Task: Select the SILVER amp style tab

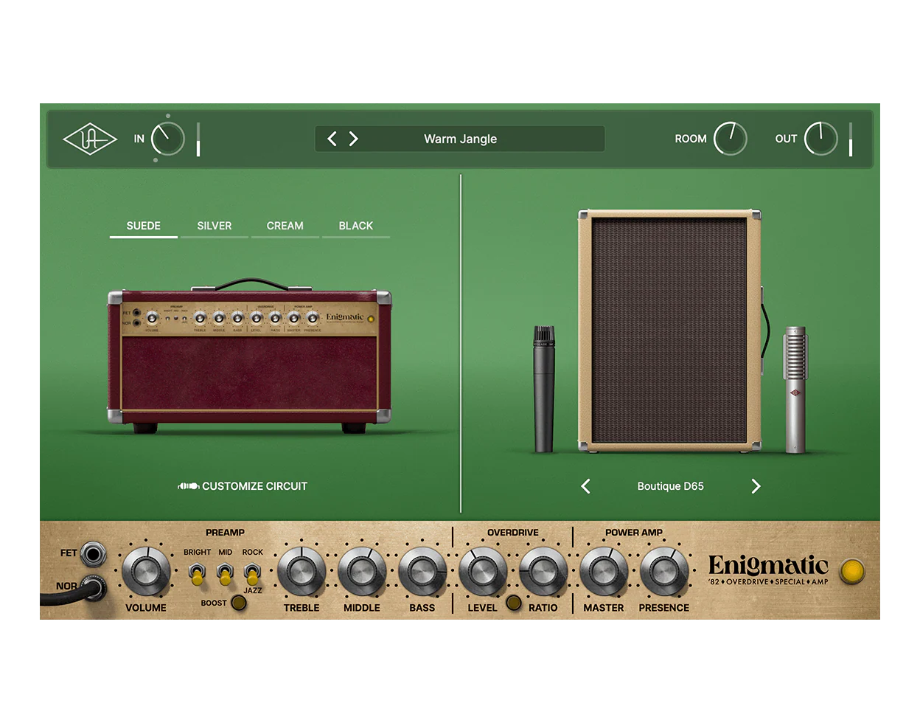Action: [215, 226]
